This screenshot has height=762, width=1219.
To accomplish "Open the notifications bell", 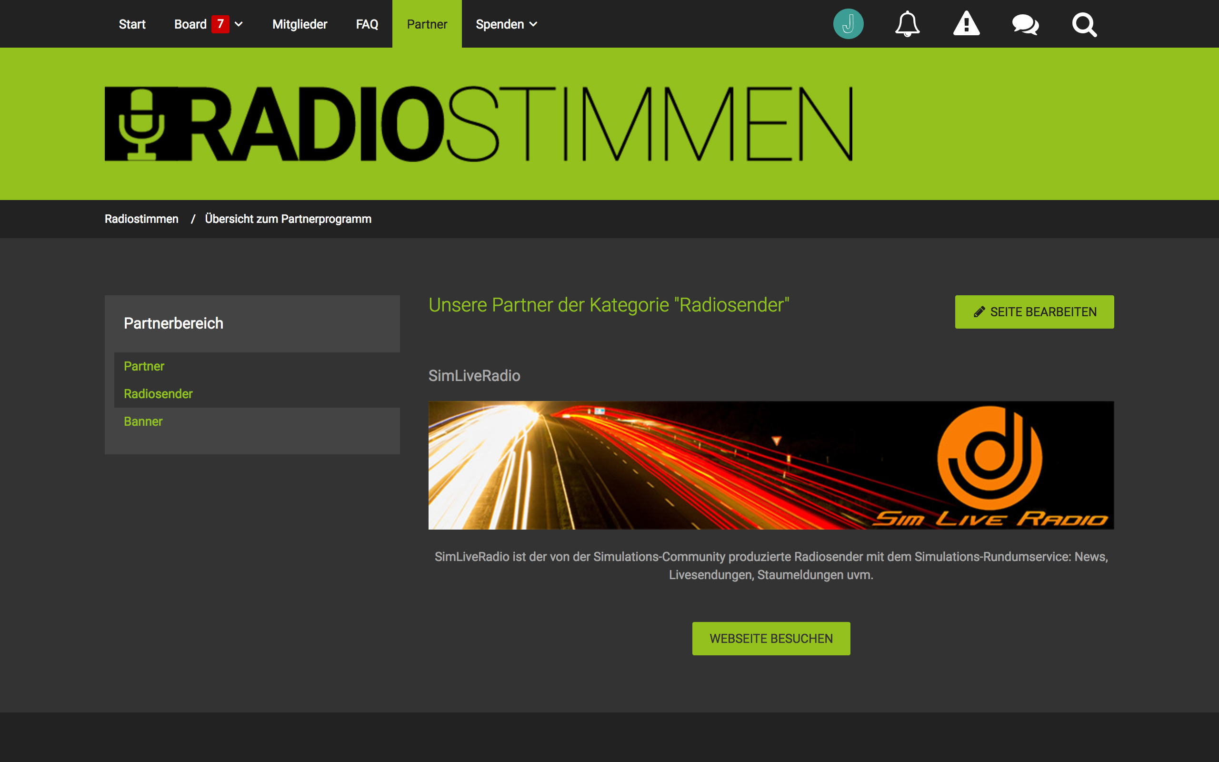I will 907,24.
